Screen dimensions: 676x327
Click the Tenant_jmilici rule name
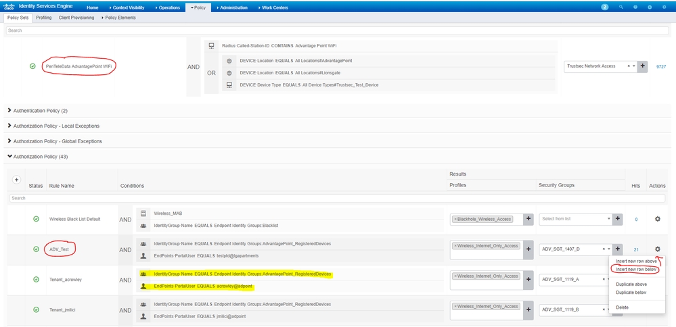point(63,309)
